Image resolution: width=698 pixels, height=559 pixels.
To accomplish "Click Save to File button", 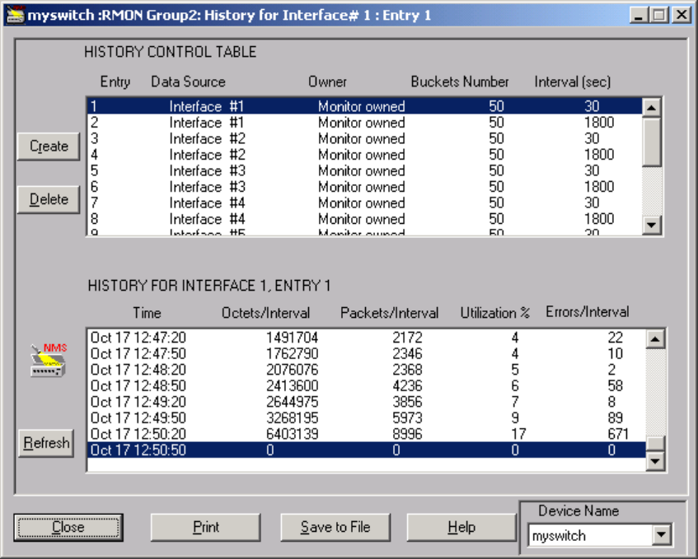I will [335, 527].
